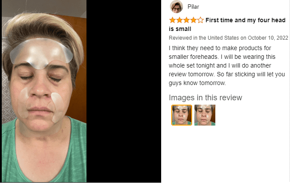Select the second review image thumbnail
This screenshot has height=184, width=290.
pos(205,115)
